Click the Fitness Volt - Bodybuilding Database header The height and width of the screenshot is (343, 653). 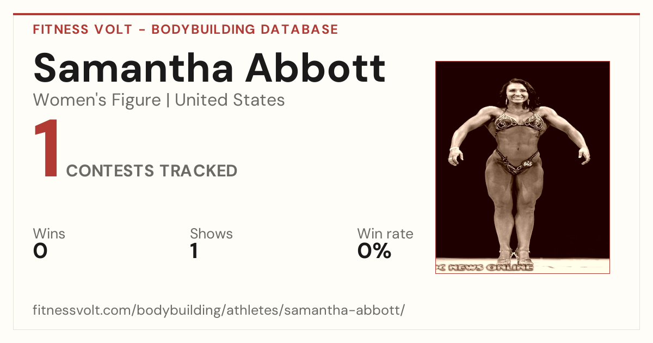coord(186,29)
